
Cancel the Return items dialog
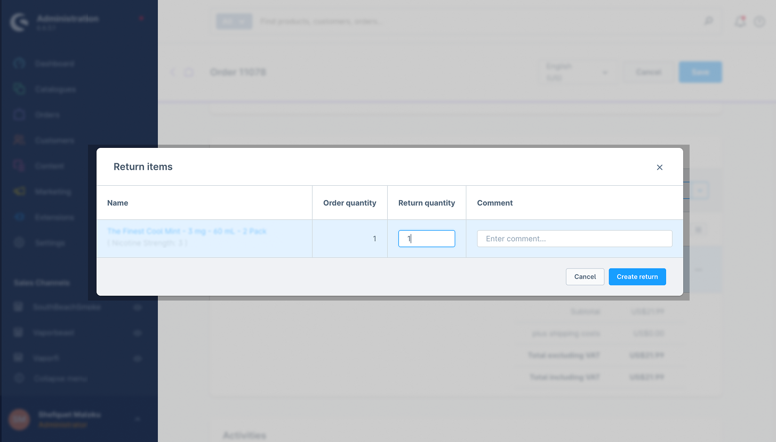point(585,277)
